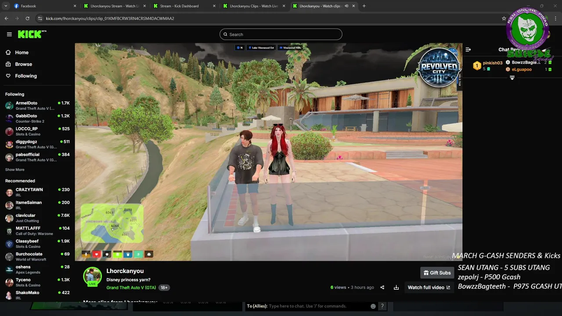View site information icon in address bar
This screenshot has width=562, height=316.
(x=40, y=18)
